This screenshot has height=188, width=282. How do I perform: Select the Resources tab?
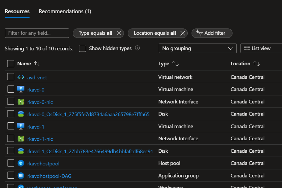pyautogui.click(x=17, y=11)
